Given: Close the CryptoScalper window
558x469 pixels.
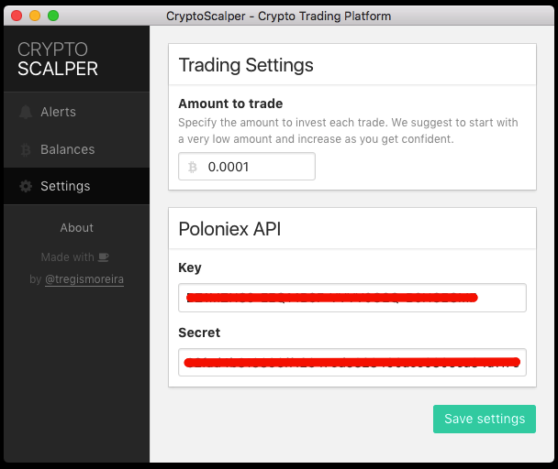Looking at the screenshot, I should 17,16.
